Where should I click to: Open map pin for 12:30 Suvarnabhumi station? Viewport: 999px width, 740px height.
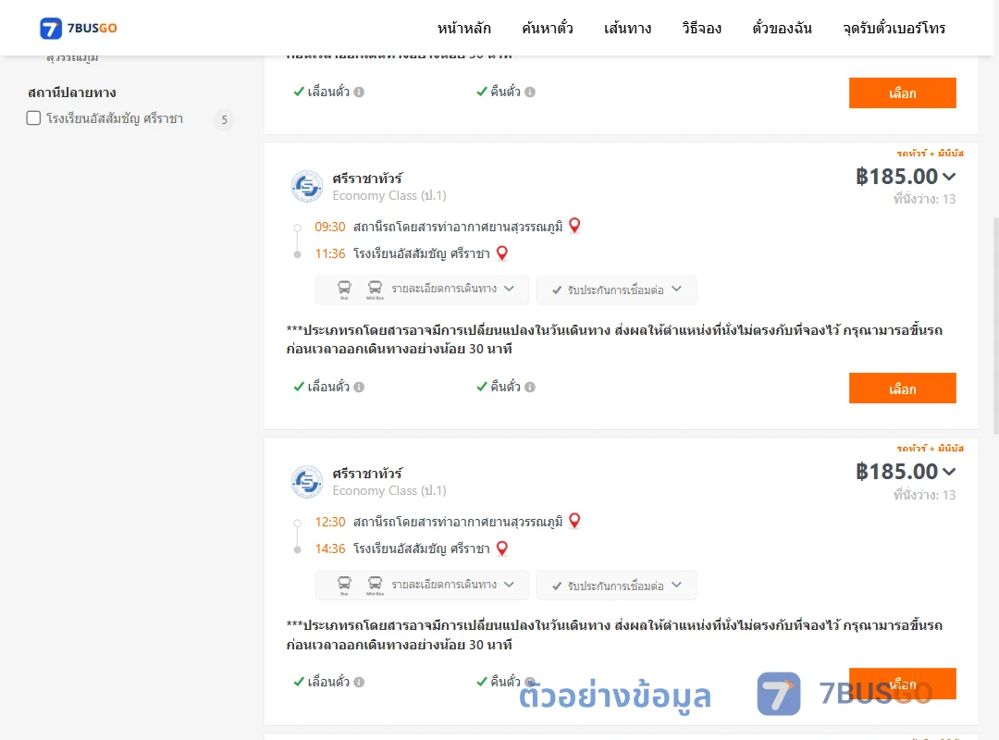pyautogui.click(x=574, y=521)
